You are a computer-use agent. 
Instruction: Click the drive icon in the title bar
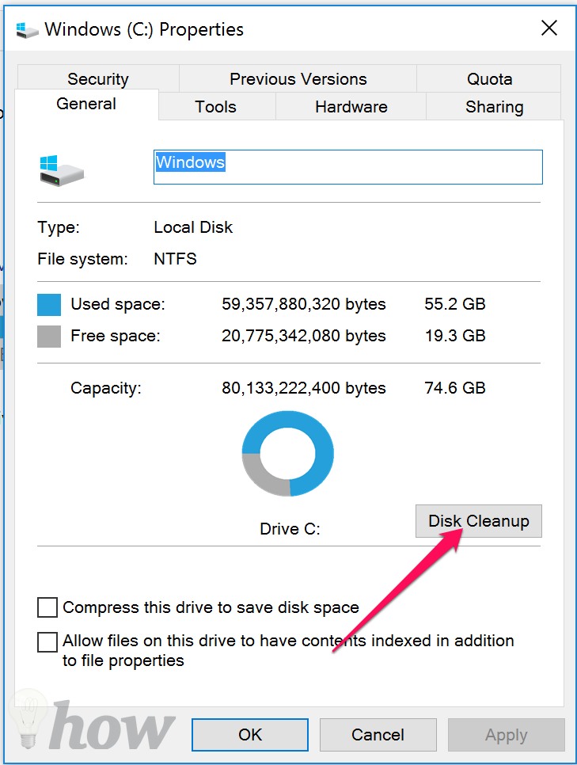27,30
